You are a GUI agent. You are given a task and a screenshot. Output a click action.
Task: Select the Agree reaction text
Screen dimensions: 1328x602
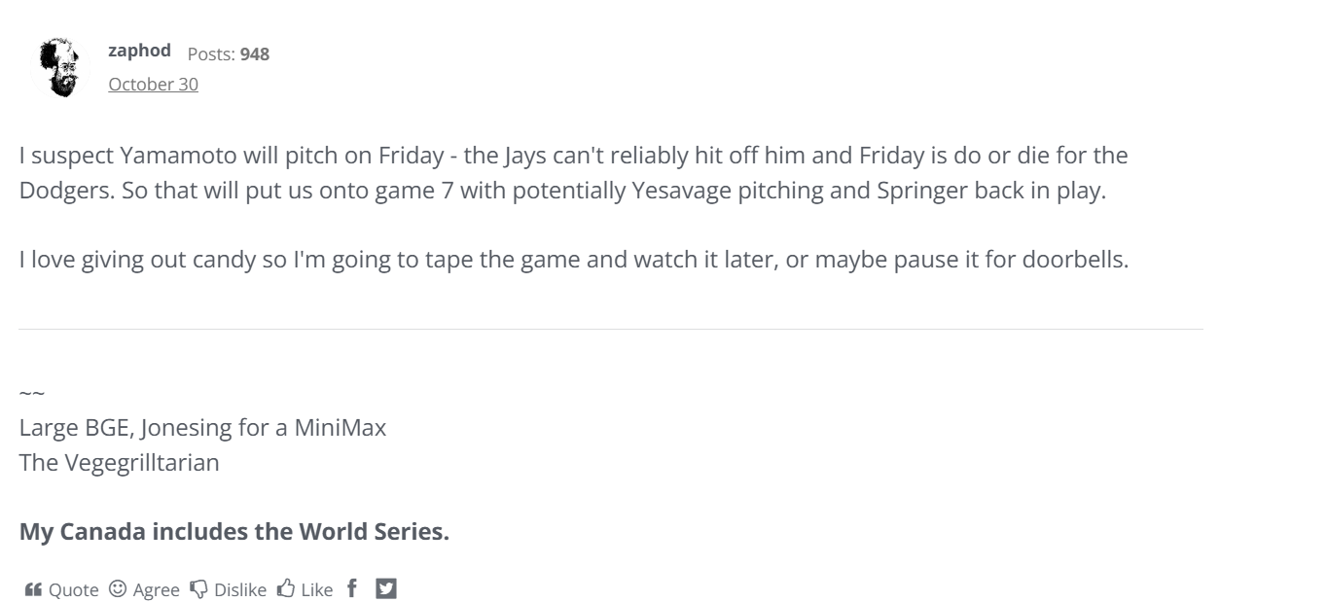pyautogui.click(x=154, y=589)
